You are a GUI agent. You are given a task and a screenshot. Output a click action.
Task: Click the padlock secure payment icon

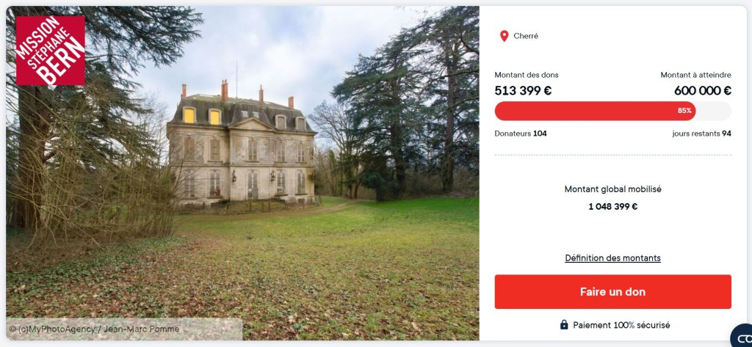pyautogui.click(x=564, y=325)
